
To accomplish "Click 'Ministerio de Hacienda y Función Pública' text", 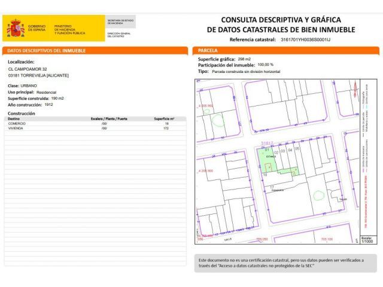I will point(69,29).
